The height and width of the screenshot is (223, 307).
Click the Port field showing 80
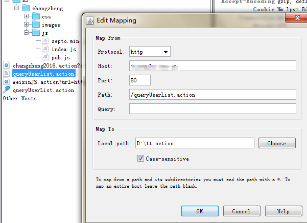140,80
